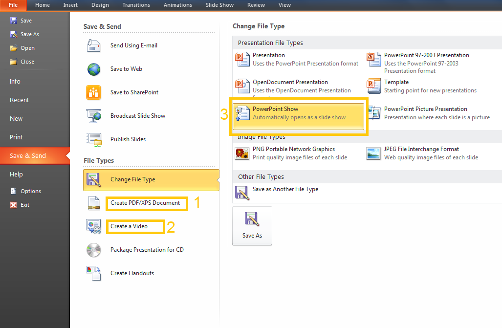This screenshot has width=502, height=328.
Task: Click the Presentation file type icon
Action: click(x=242, y=59)
